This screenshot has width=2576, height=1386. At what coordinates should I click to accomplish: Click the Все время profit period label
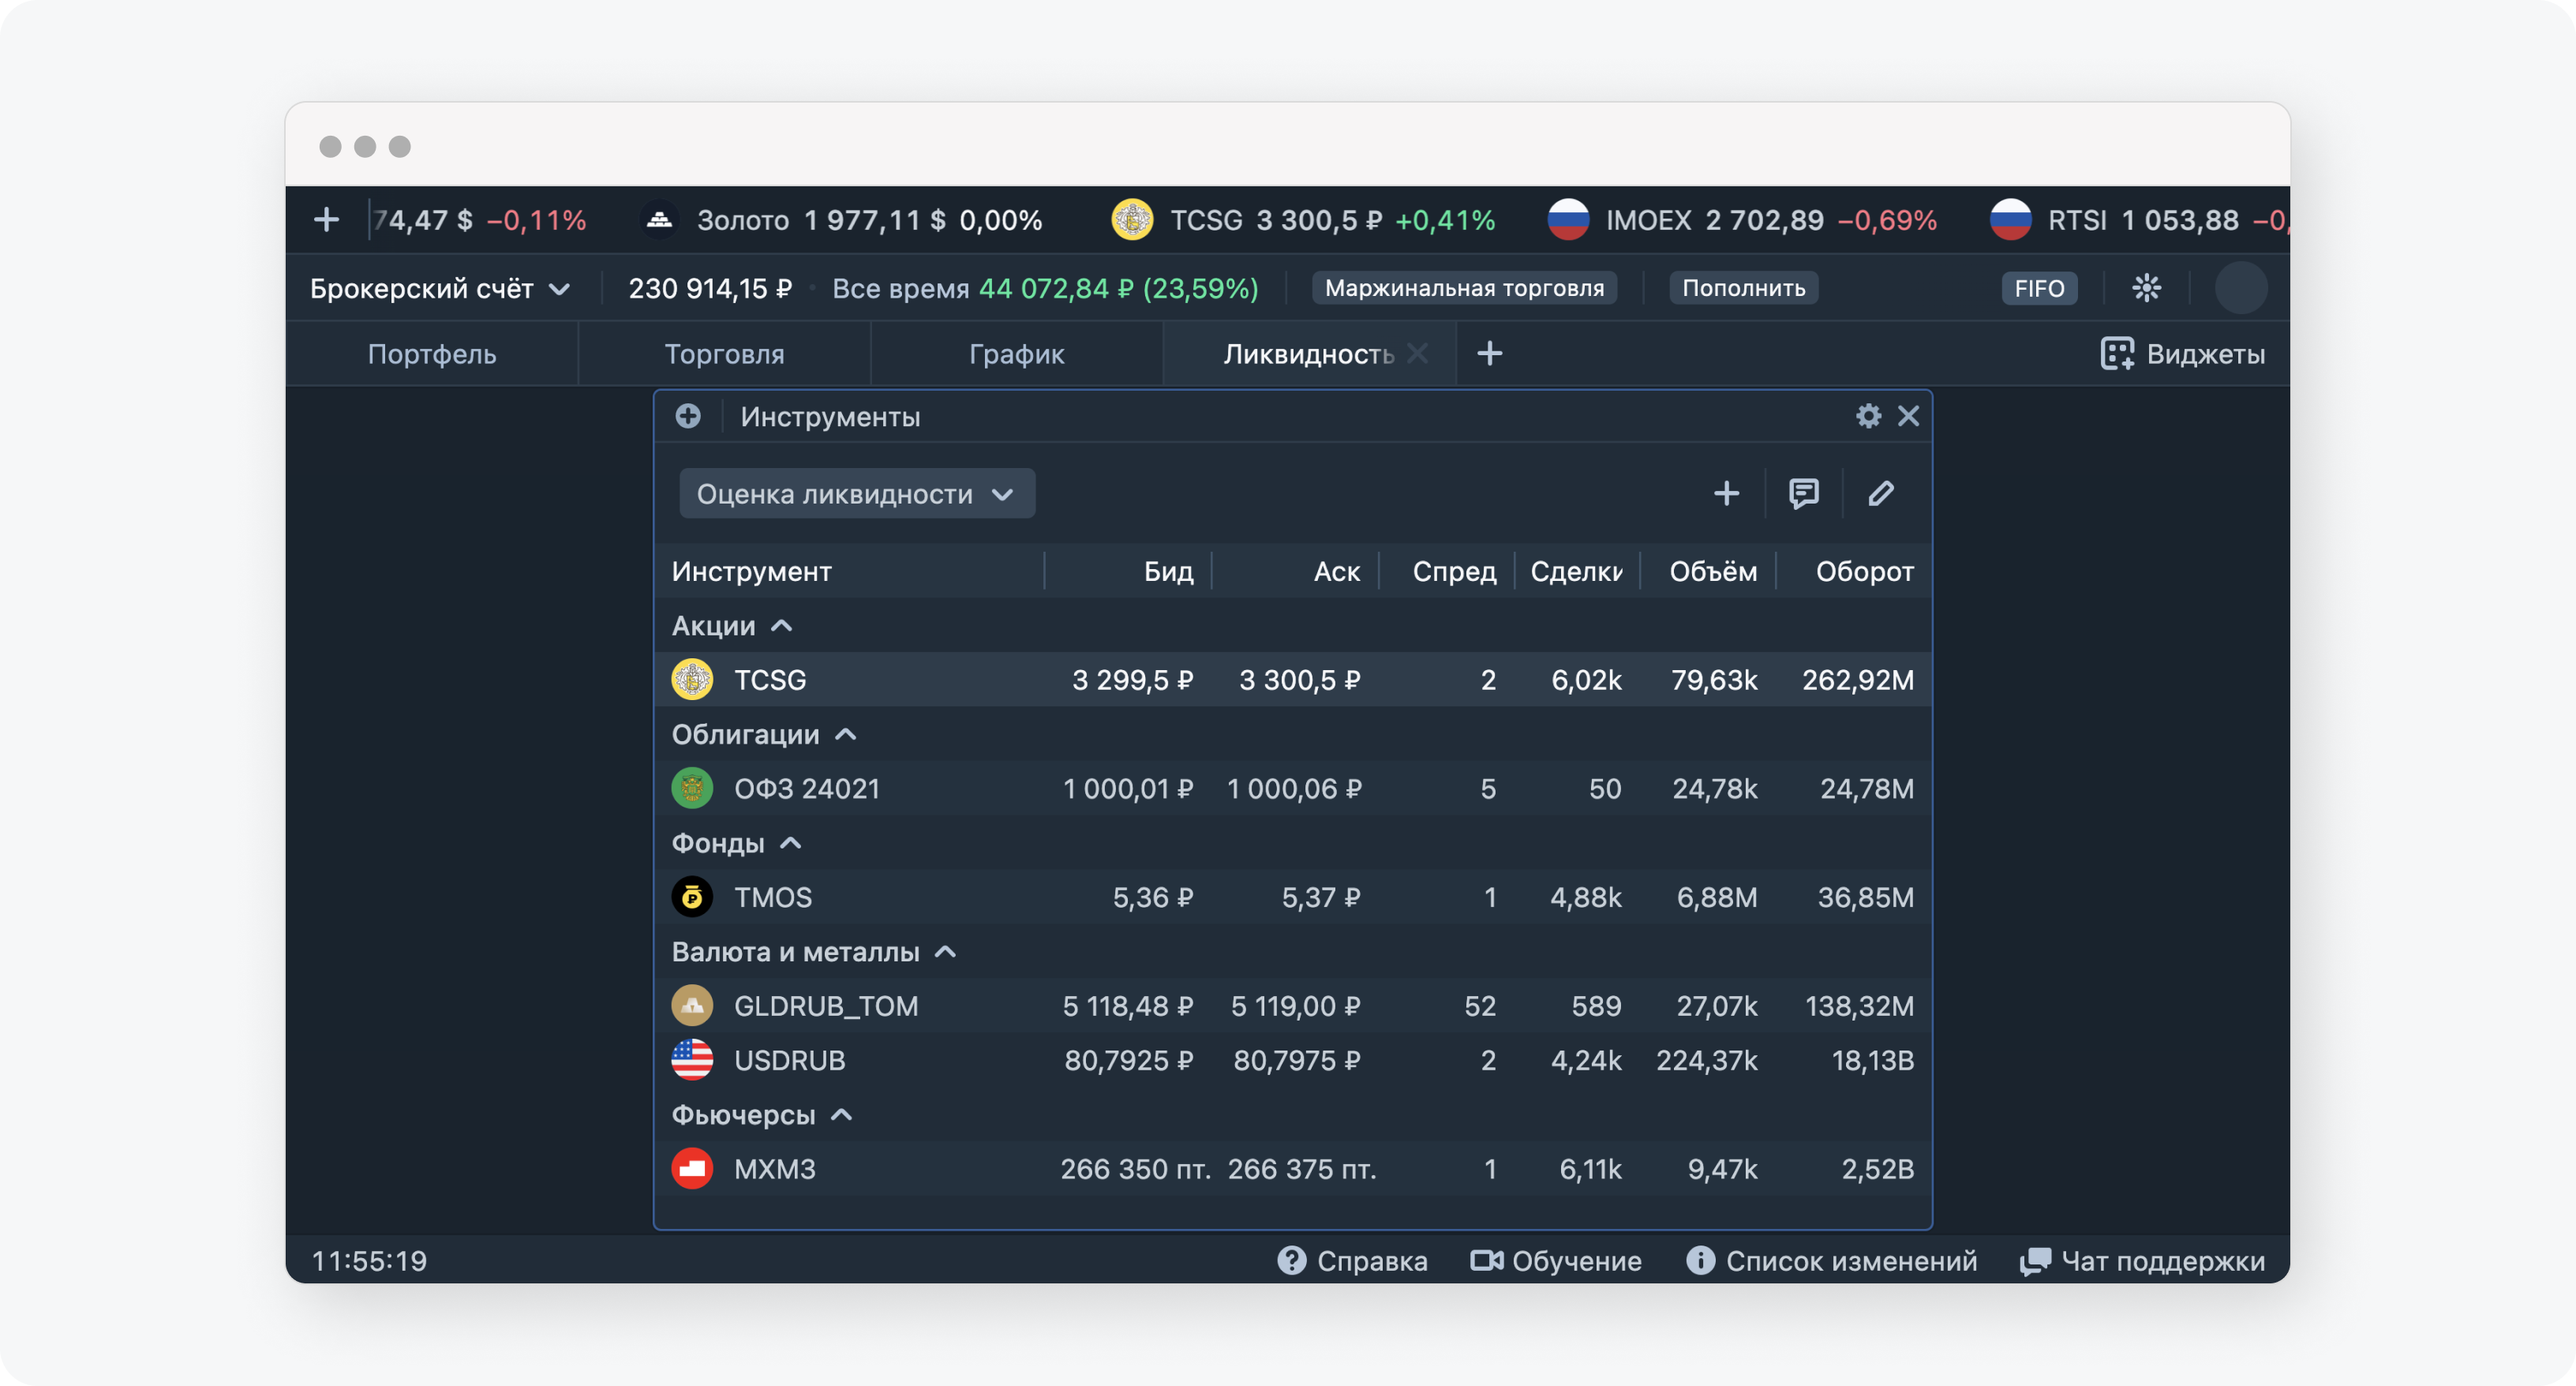tap(900, 289)
